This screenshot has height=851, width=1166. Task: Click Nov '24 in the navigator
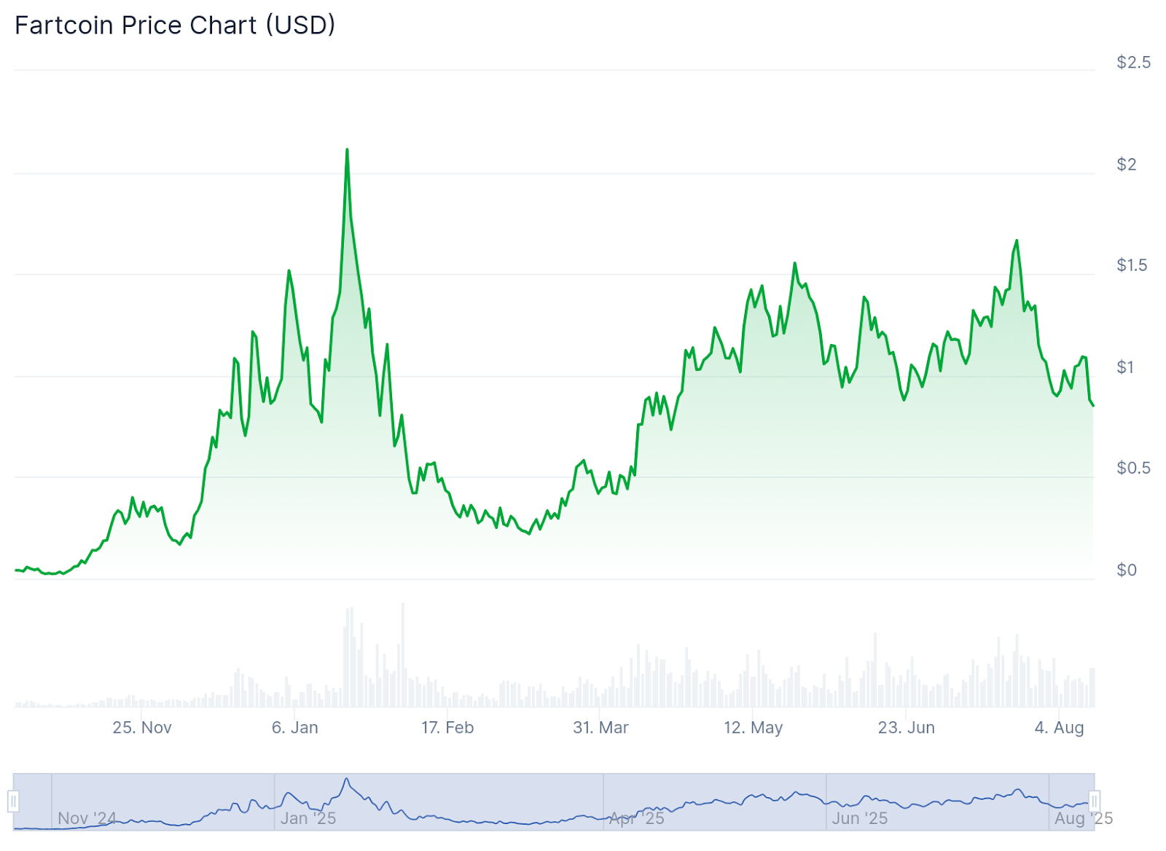click(x=87, y=818)
